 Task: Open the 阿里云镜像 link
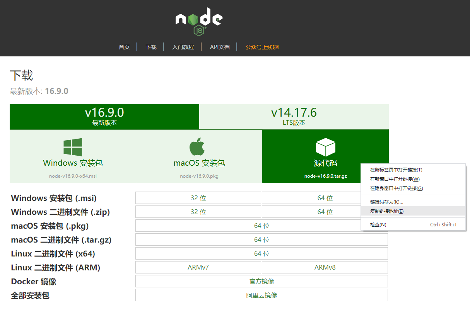[261, 295]
